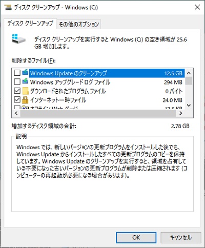
Task: Click the vertical scrollbar thumb in file list
Action: pyautogui.click(x=189, y=81)
